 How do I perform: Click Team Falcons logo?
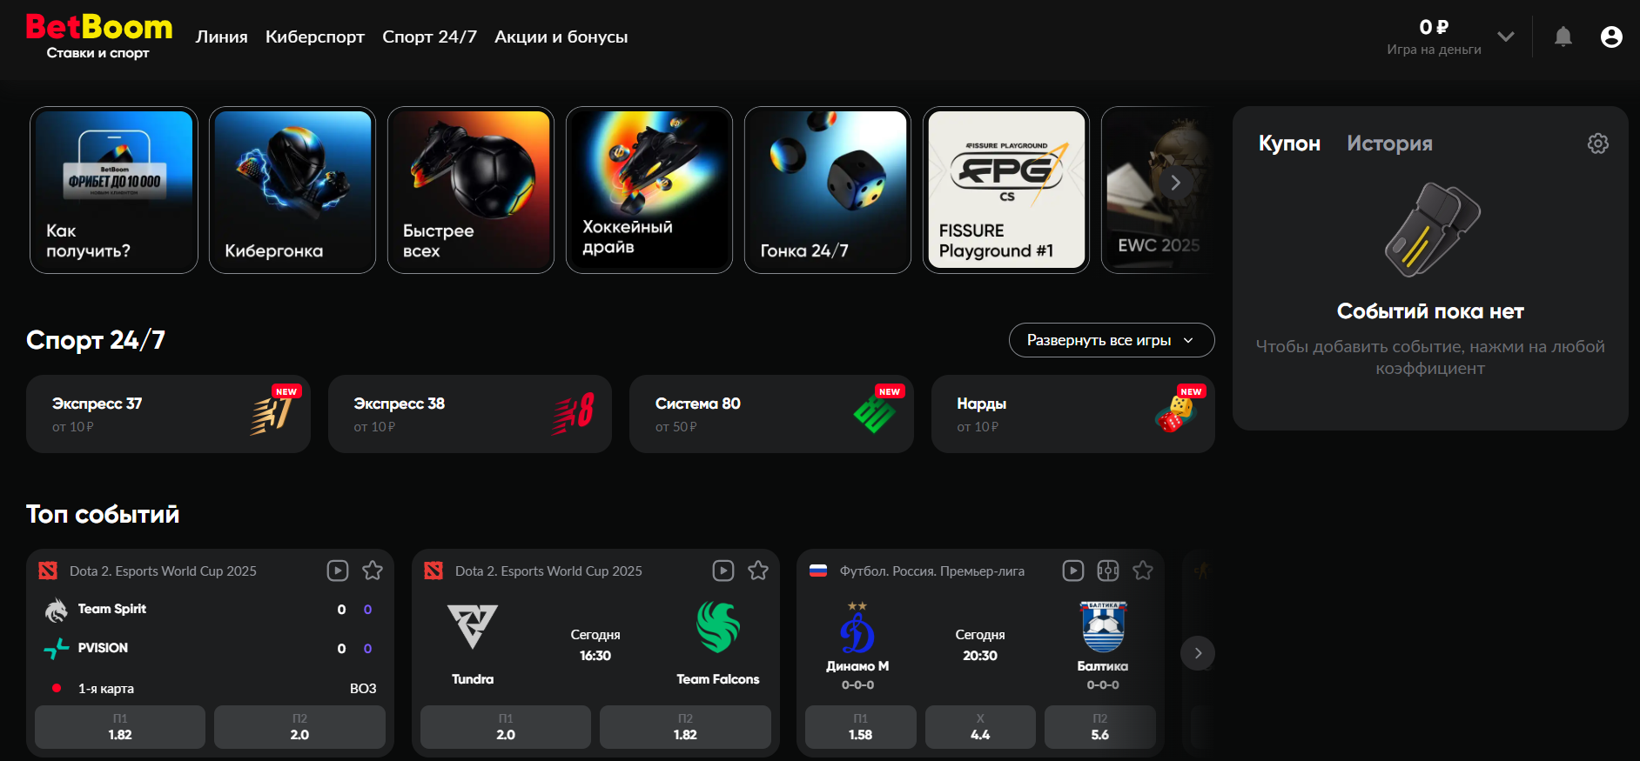718,627
